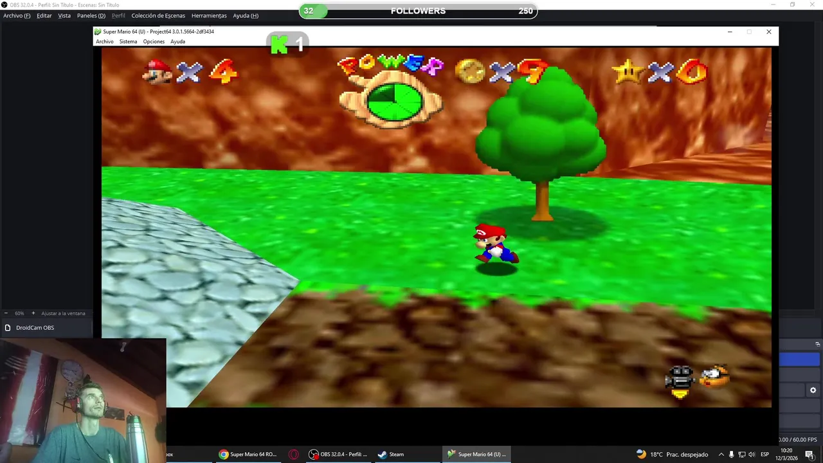Click the OBS window restore button
The width and height of the screenshot is (823, 463).
click(793, 5)
